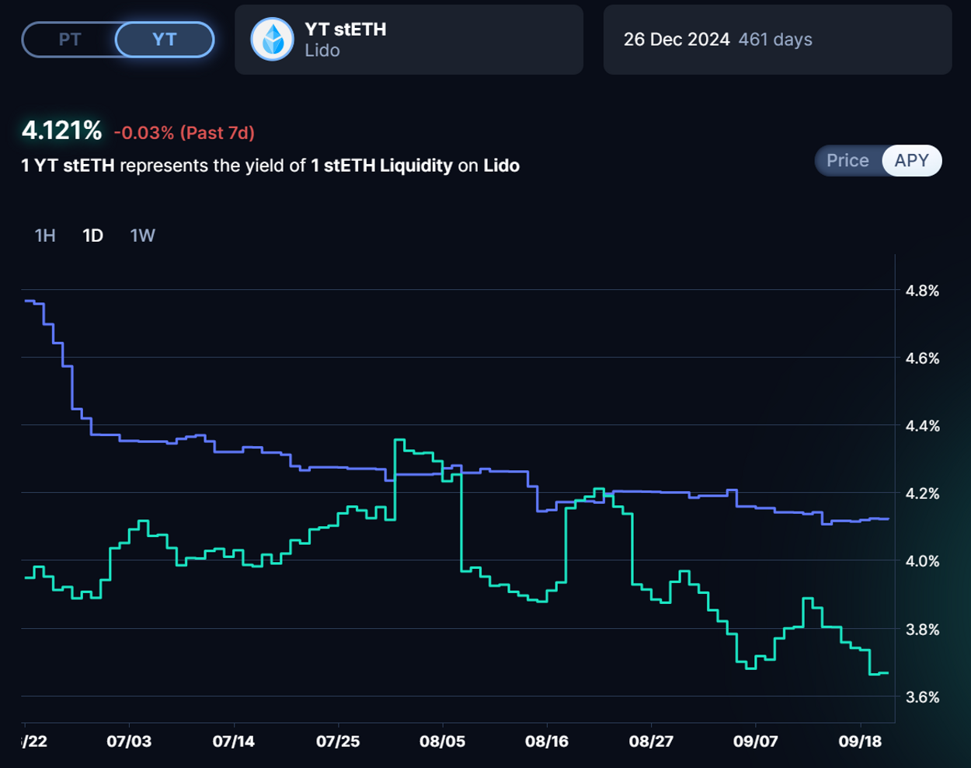
Task: Click the 461 days remaining label
Action: click(775, 40)
